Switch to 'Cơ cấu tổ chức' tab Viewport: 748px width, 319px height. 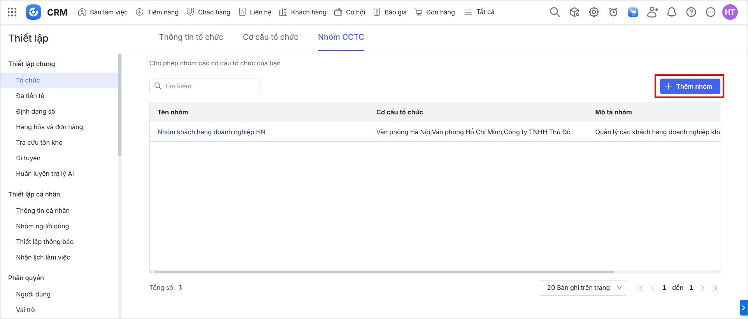270,37
